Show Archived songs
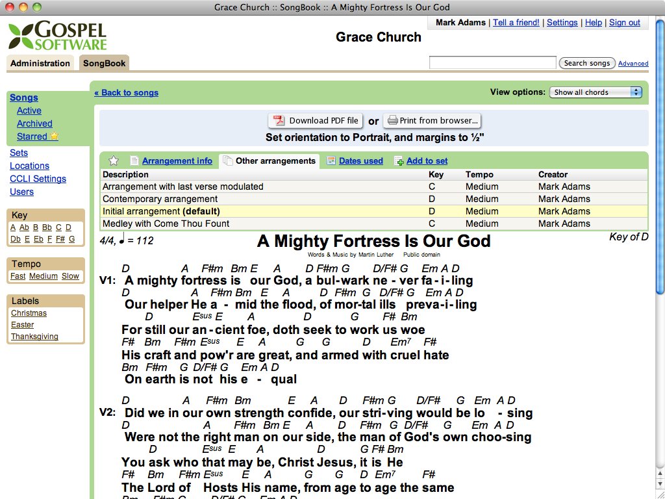This screenshot has width=665, height=499. click(x=34, y=123)
